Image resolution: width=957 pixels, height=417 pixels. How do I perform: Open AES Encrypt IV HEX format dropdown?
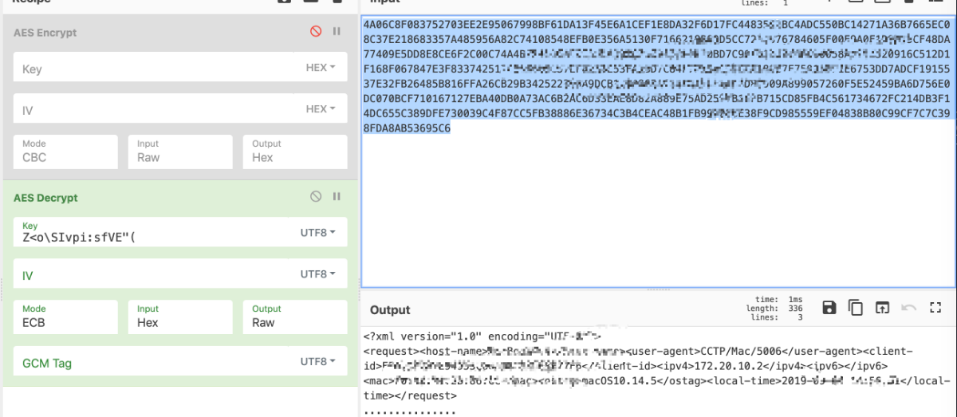321,109
